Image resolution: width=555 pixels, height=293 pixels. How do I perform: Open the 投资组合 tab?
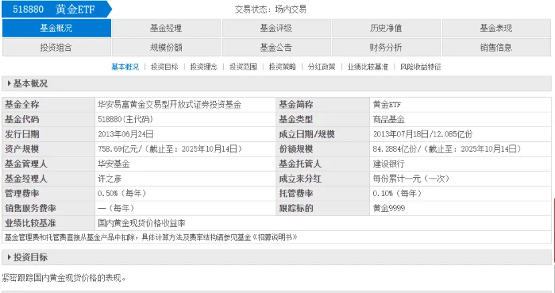[56, 47]
